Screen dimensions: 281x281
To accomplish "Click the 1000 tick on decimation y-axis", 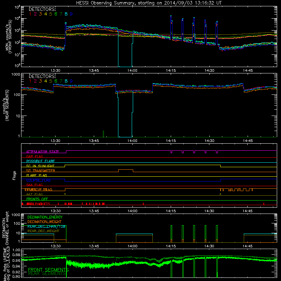I will coord(16,215).
